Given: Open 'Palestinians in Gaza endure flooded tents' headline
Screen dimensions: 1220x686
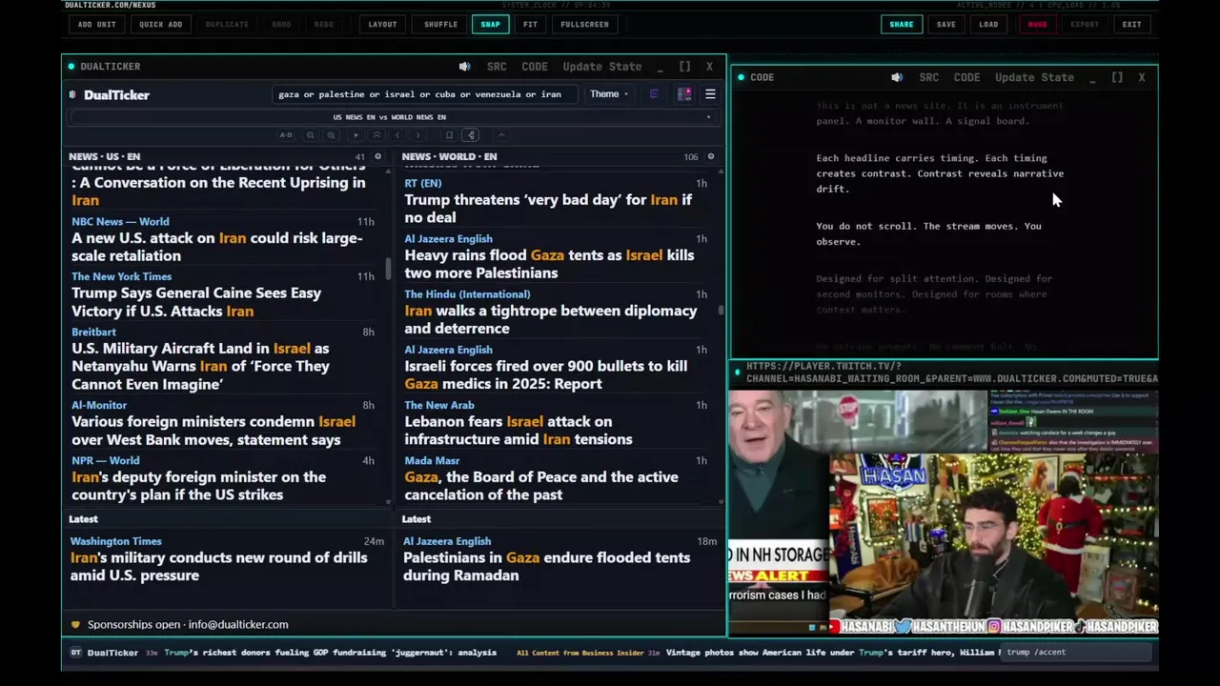Looking at the screenshot, I should [546, 566].
